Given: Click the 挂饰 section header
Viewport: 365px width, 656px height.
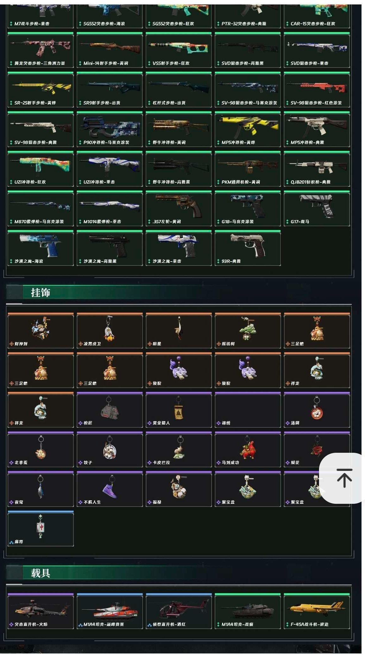Looking at the screenshot, I should click(x=40, y=292).
